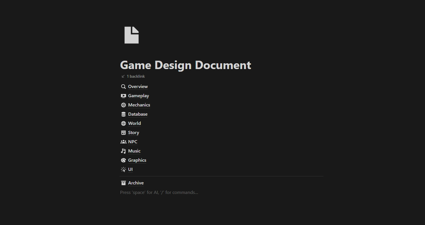
Task: Open the Mechanics page link
Action: 139,105
